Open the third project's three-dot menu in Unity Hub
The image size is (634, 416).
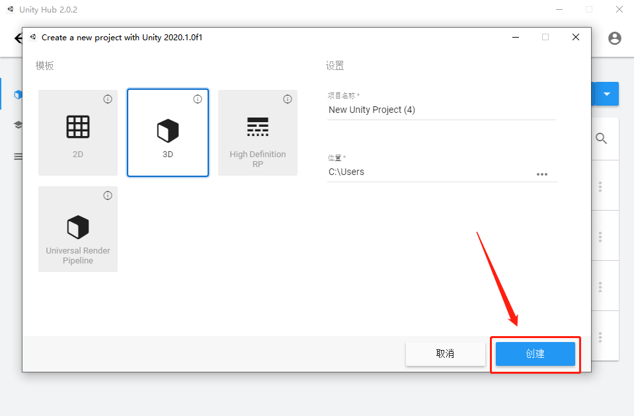pyautogui.click(x=600, y=287)
